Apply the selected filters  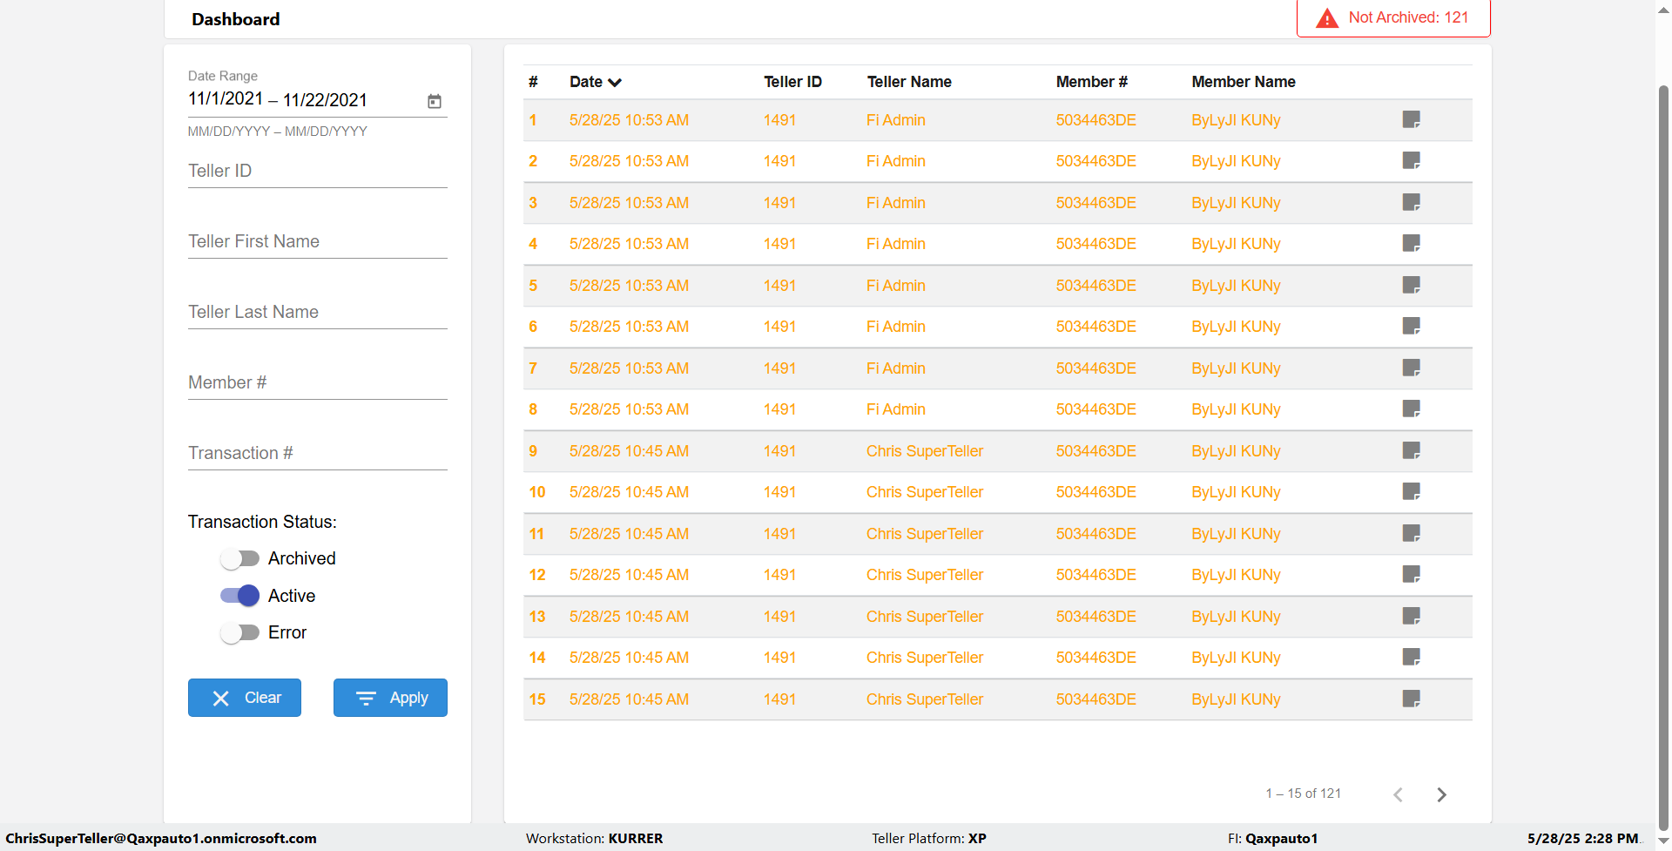(390, 698)
